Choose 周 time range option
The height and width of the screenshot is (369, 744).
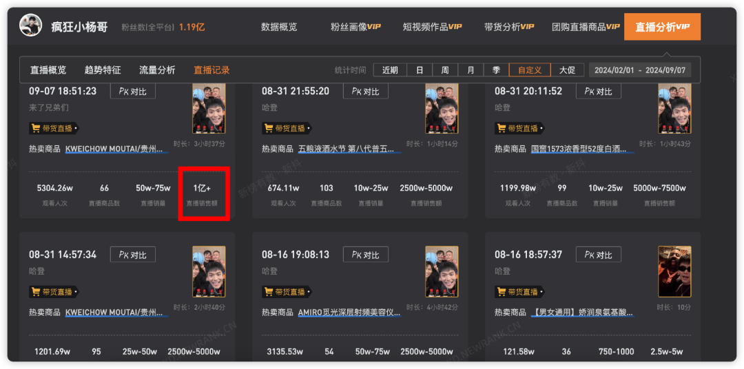pos(445,70)
